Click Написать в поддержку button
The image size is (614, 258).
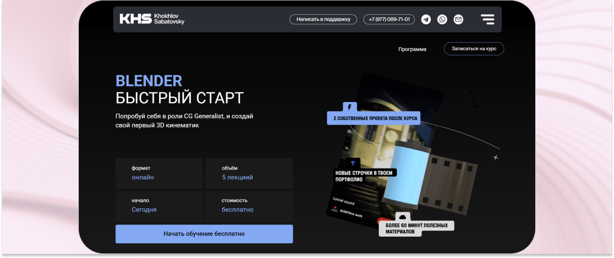323,19
